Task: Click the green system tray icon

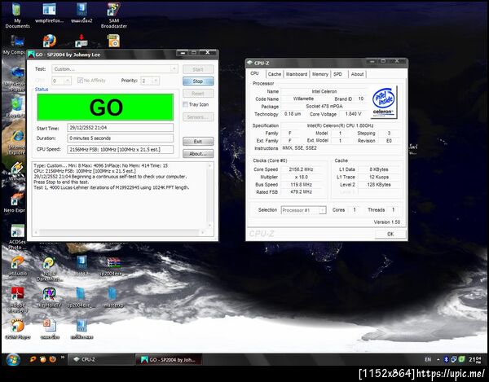Action: point(462,359)
